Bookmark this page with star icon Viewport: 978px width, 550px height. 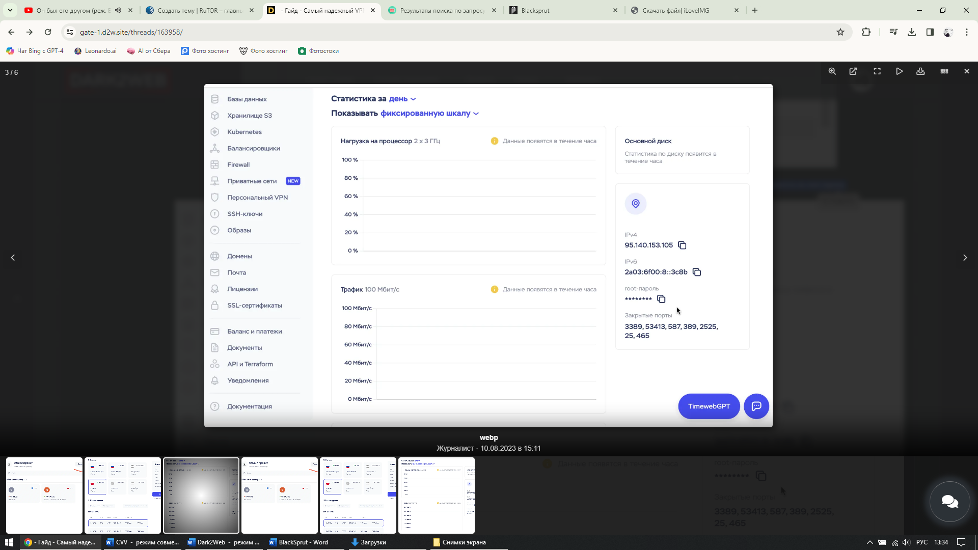click(840, 32)
